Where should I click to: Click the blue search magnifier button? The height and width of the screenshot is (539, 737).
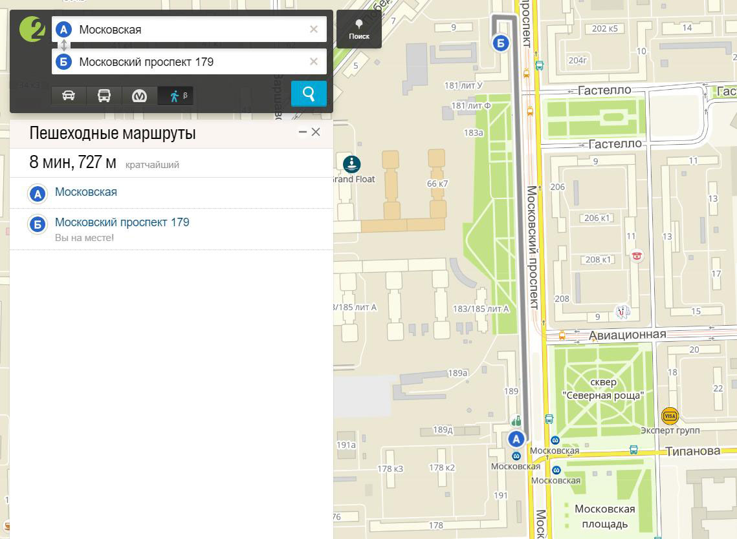tap(309, 94)
